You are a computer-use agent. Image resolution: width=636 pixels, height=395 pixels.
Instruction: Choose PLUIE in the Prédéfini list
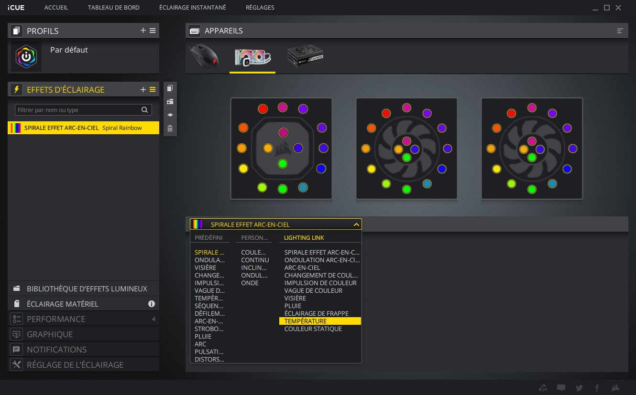point(203,336)
